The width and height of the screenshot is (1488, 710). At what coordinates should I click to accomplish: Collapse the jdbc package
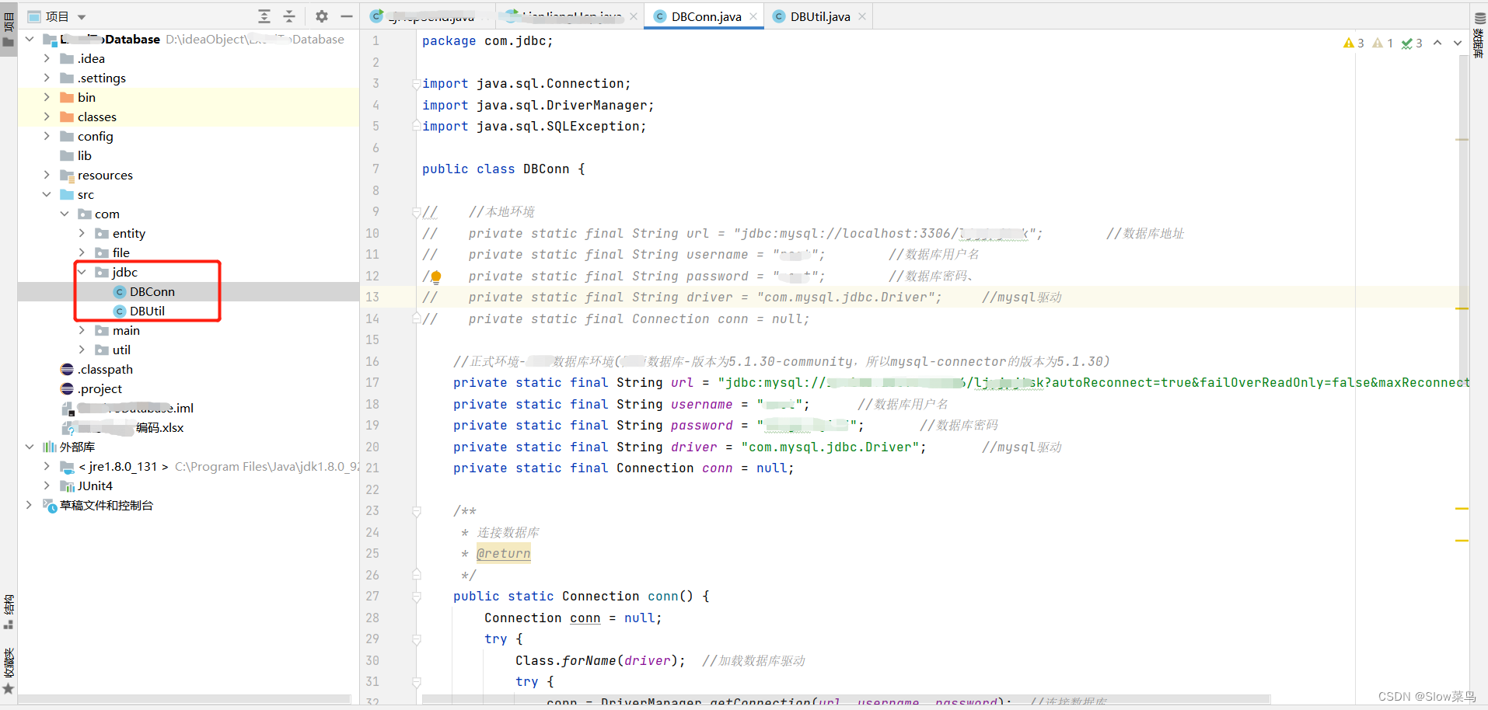click(x=82, y=272)
